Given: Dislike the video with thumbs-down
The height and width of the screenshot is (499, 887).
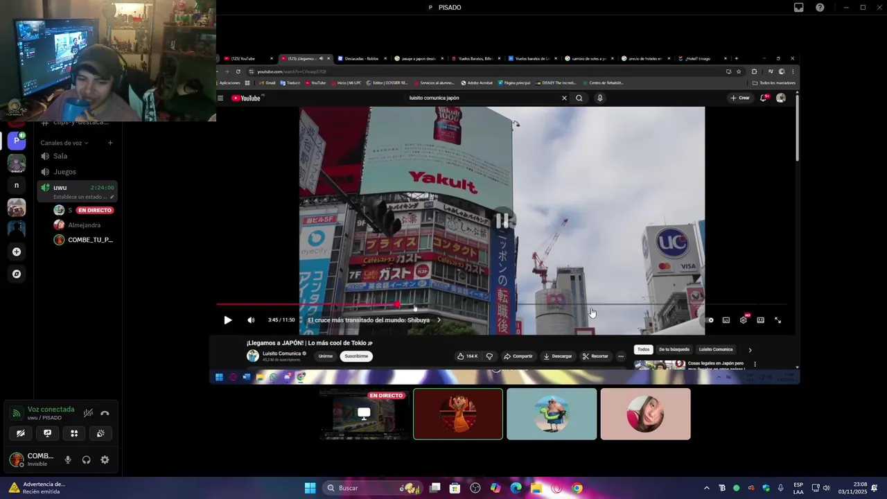Looking at the screenshot, I should click(x=489, y=356).
